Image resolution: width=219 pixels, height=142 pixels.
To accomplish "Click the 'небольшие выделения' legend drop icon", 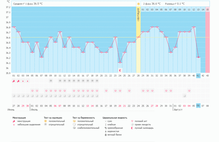I will [x=14, y=125].
